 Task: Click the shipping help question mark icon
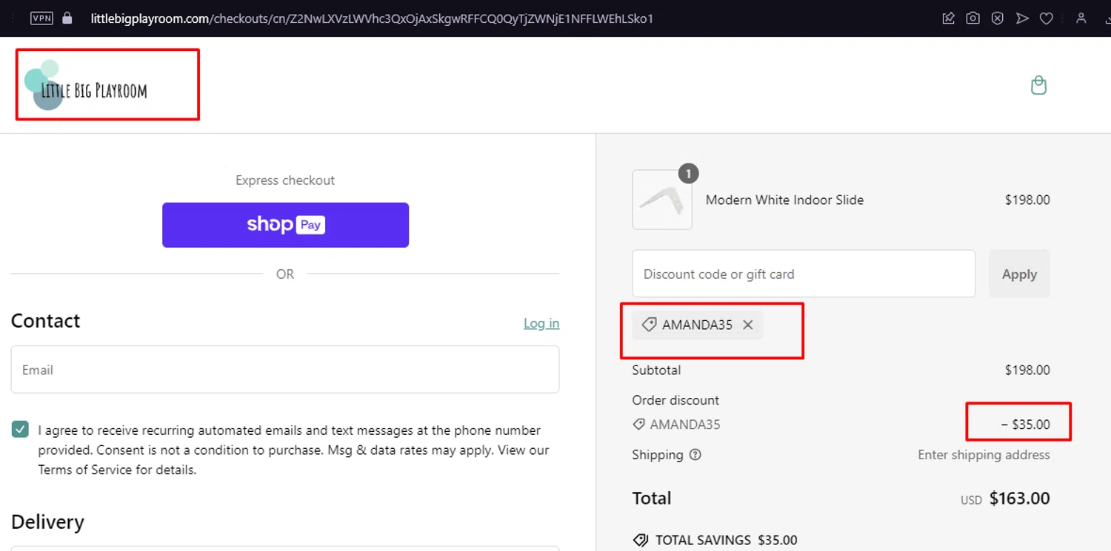[x=695, y=455]
